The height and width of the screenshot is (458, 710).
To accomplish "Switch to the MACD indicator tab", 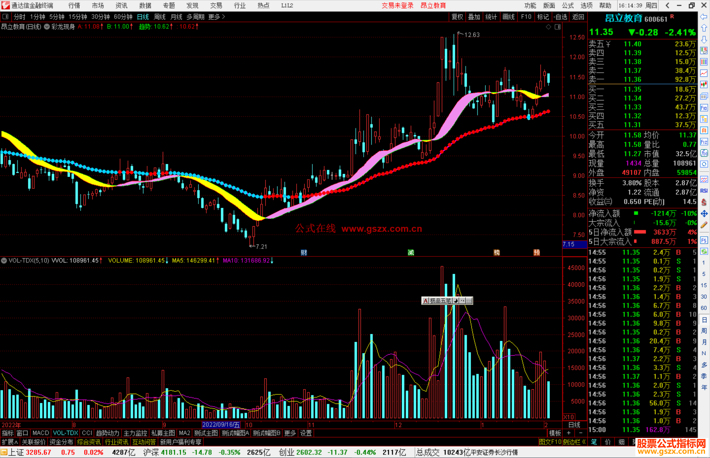I will (x=41, y=433).
